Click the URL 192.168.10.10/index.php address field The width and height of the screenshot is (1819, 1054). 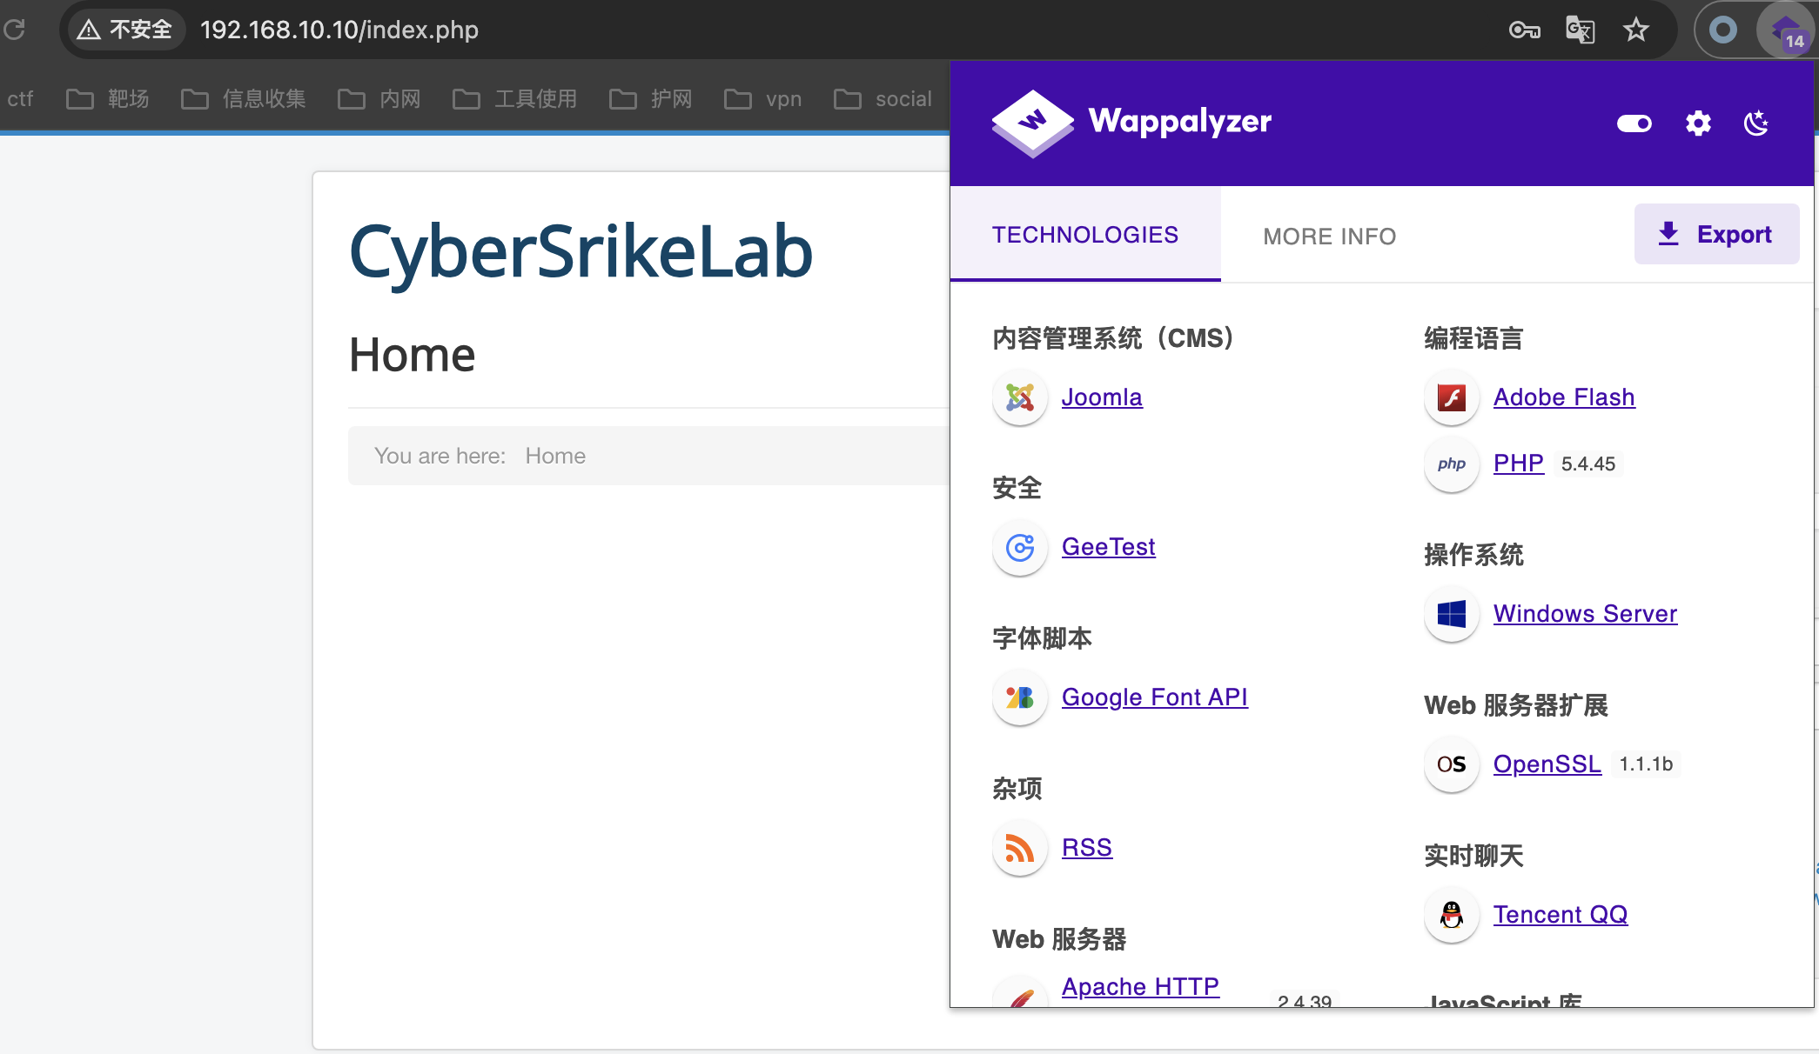339,30
